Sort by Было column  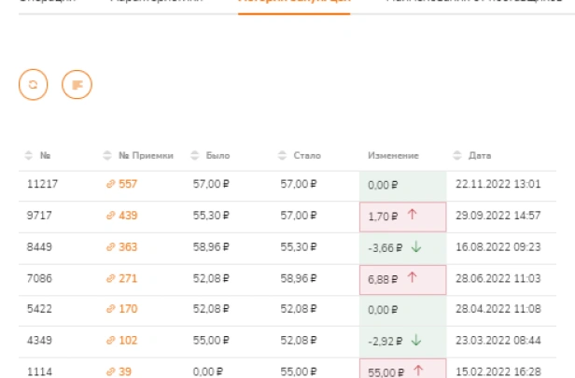[x=195, y=156]
